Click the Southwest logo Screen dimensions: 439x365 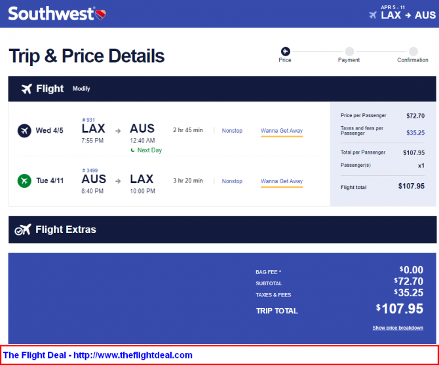click(57, 14)
